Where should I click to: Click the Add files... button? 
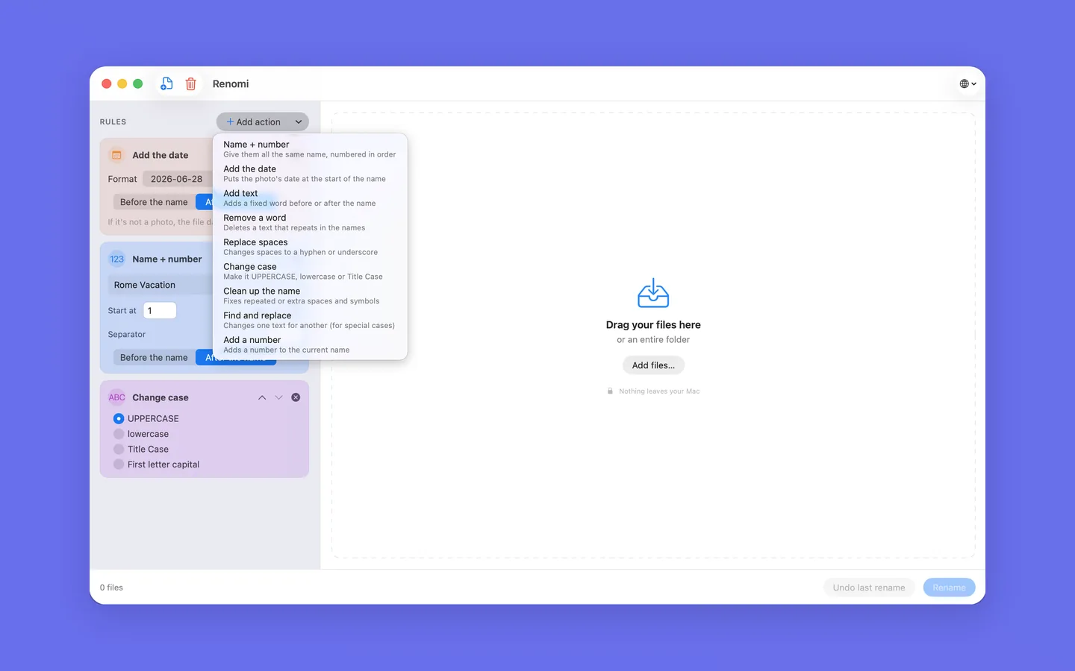(653, 365)
